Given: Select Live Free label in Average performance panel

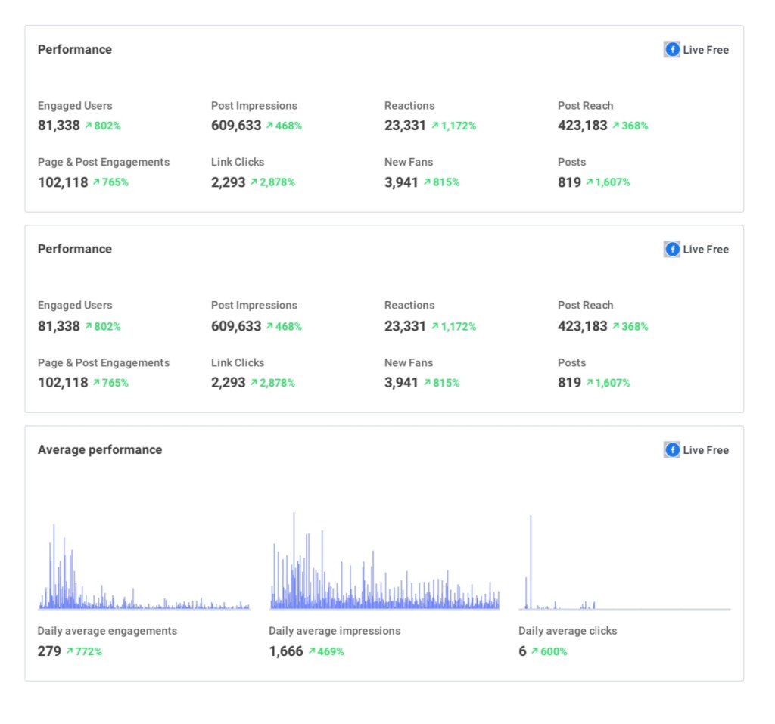Looking at the screenshot, I should tap(705, 450).
